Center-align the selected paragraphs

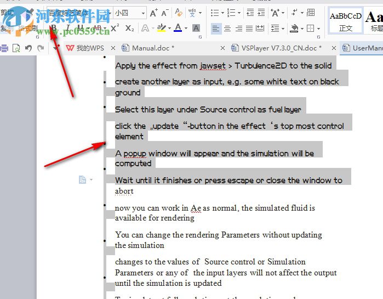pos(227,29)
